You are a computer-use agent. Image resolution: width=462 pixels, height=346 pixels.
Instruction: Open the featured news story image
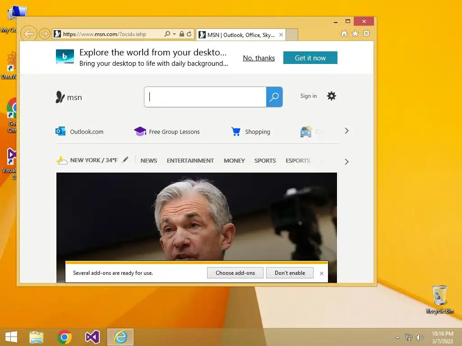(197, 216)
